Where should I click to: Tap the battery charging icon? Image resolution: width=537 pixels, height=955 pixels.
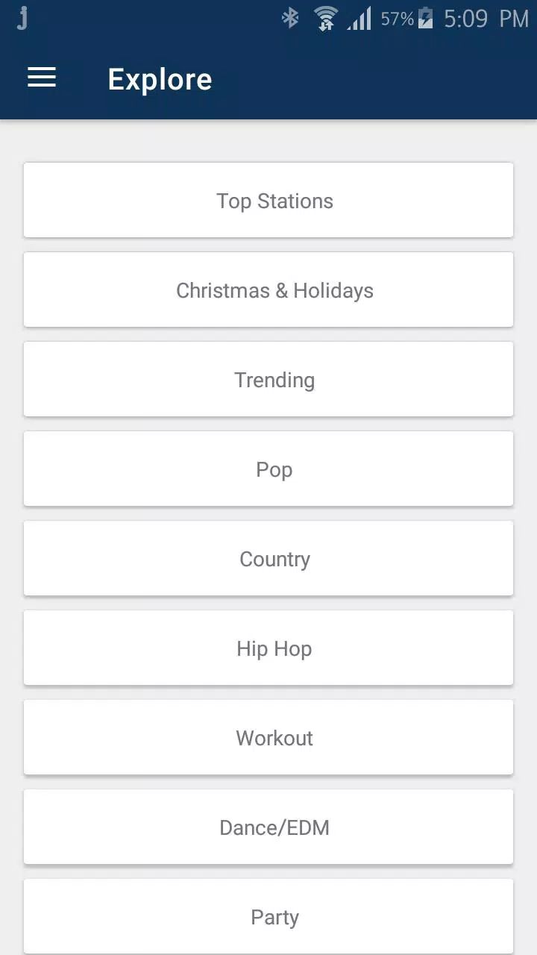426,19
